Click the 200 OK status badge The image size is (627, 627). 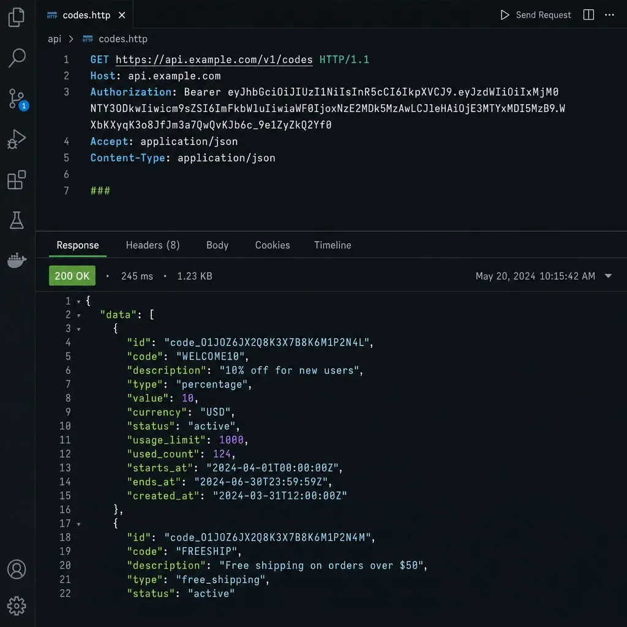(x=72, y=276)
